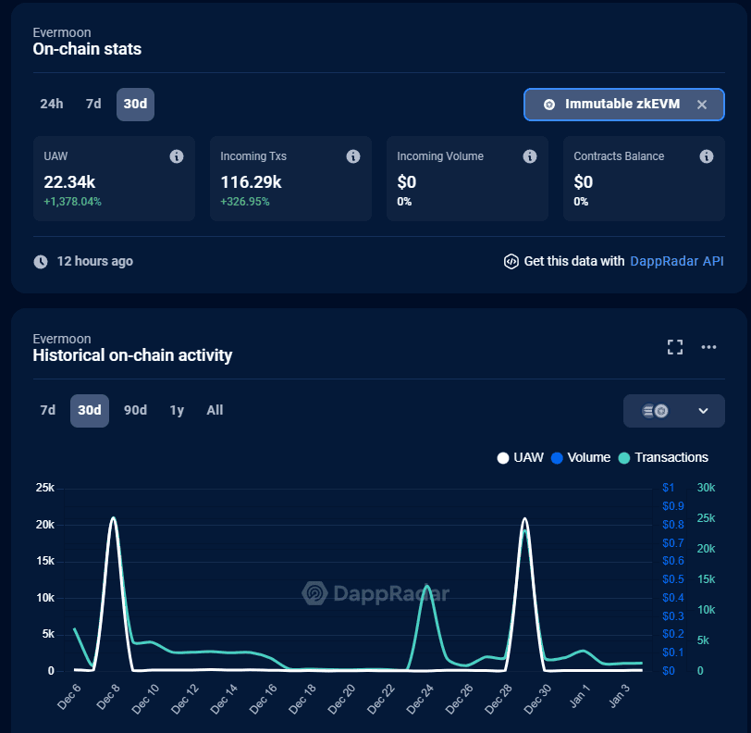Click the Contracts Balance card label
The height and width of the screenshot is (733, 751).
pos(619,156)
